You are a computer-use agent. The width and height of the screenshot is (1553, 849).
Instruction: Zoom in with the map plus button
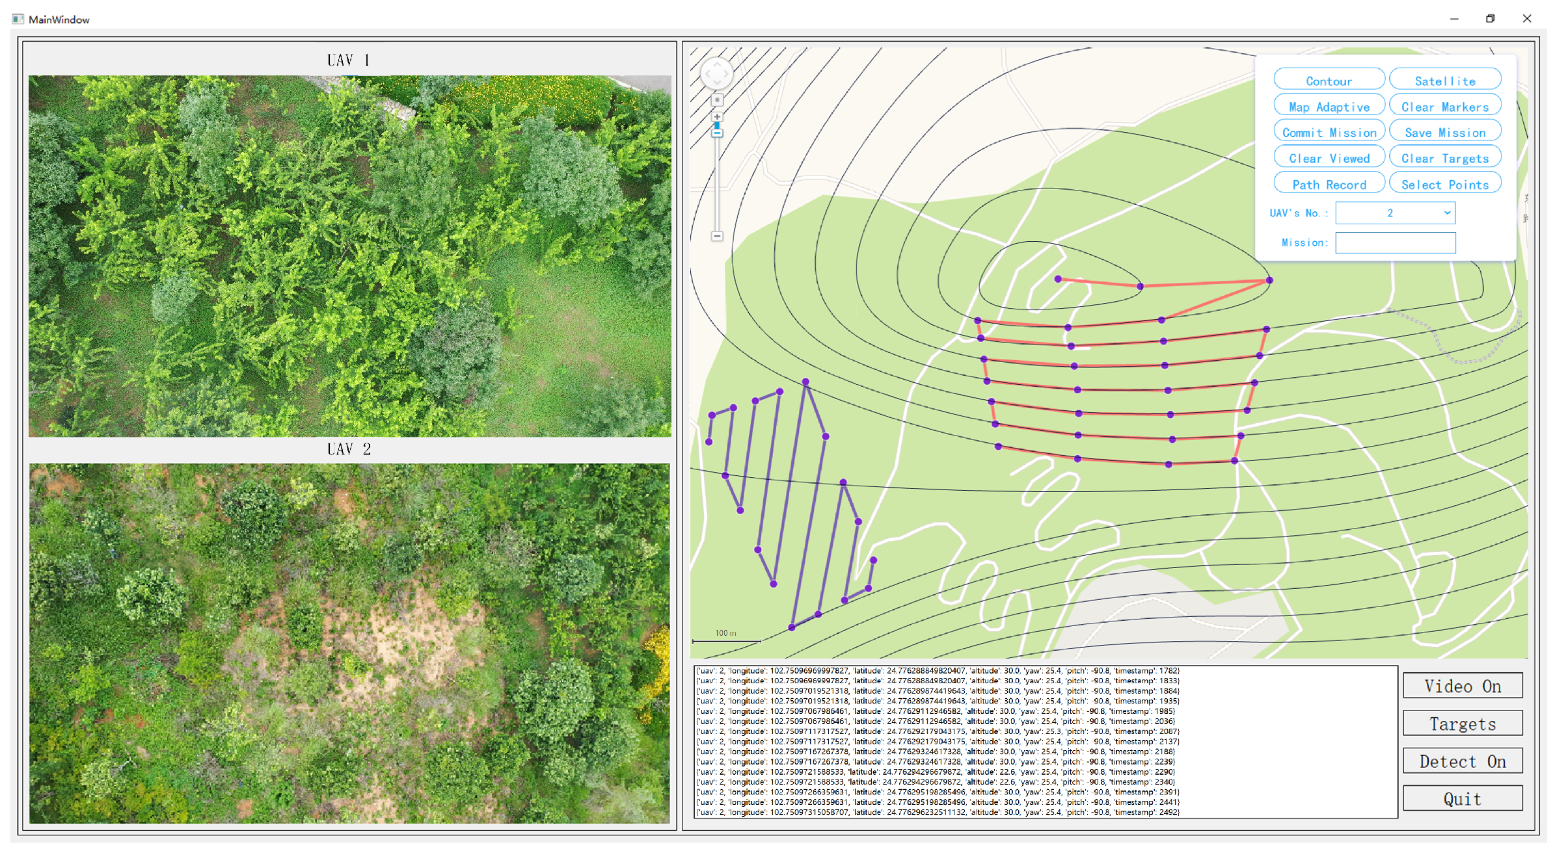point(717,117)
